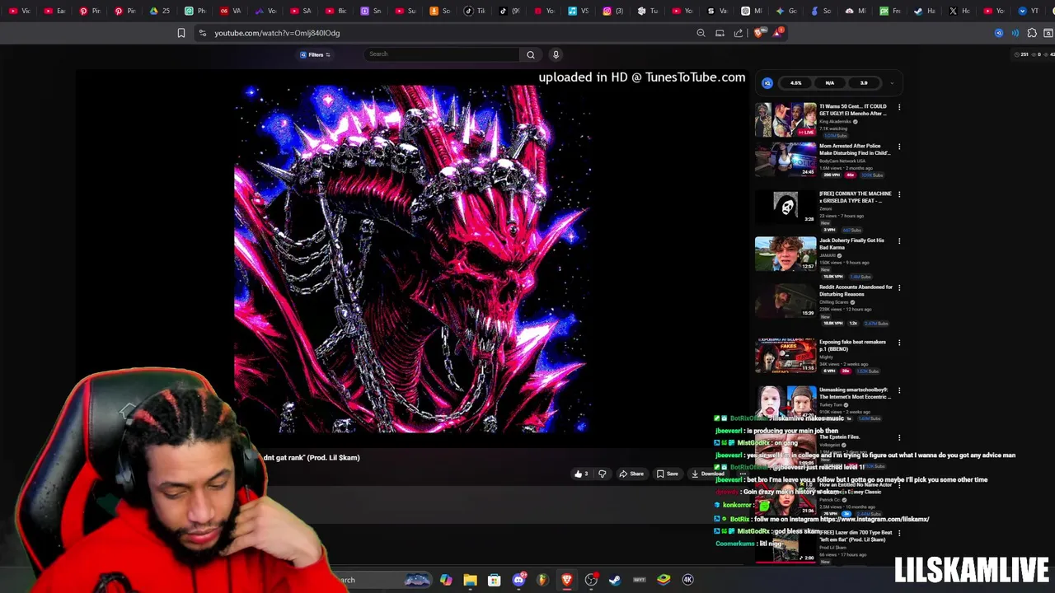Click the zoom magnifier in address bar
The height and width of the screenshot is (593, 1055).
[701, 33]
